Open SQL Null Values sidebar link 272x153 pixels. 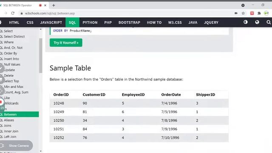[x=10, y=64]
